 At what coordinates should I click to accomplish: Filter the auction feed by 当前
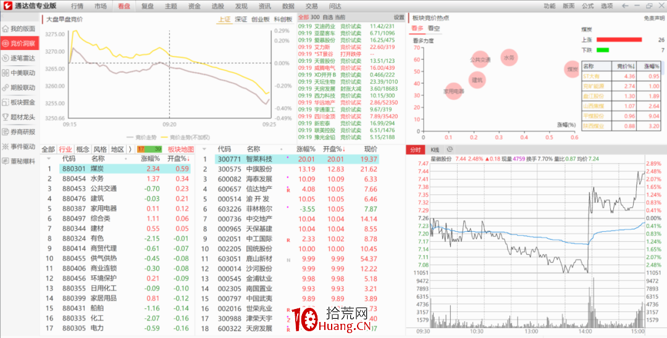(x=340, y=17)
